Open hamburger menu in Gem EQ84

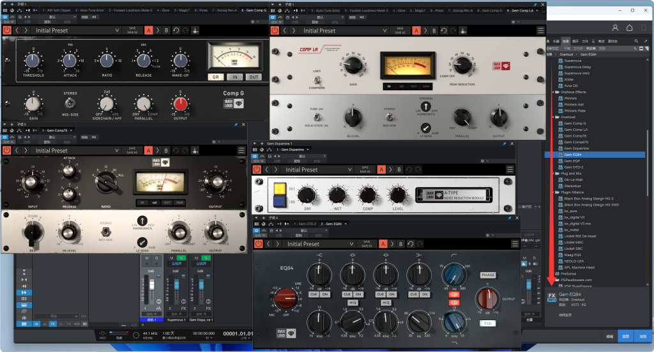[515, 243]
